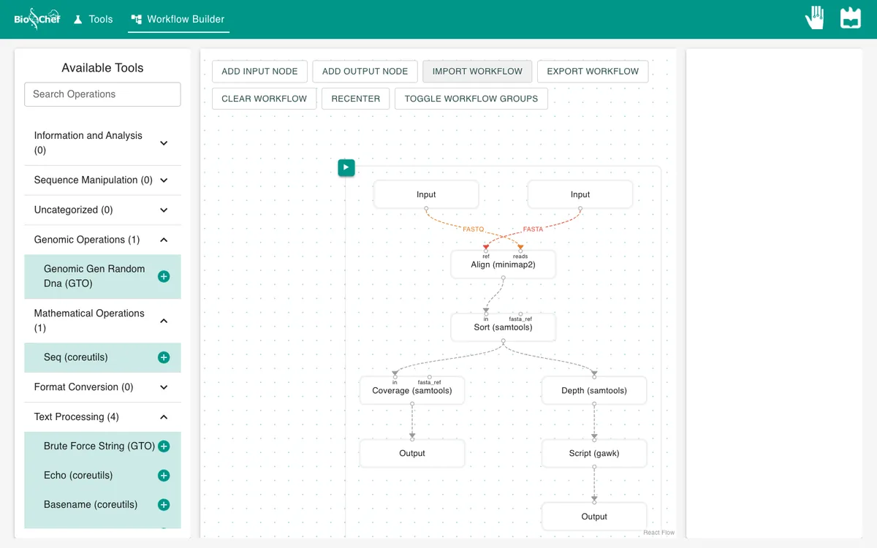Click the Add Input Node button
877x548 pixels.
click(x=259, y=71)
